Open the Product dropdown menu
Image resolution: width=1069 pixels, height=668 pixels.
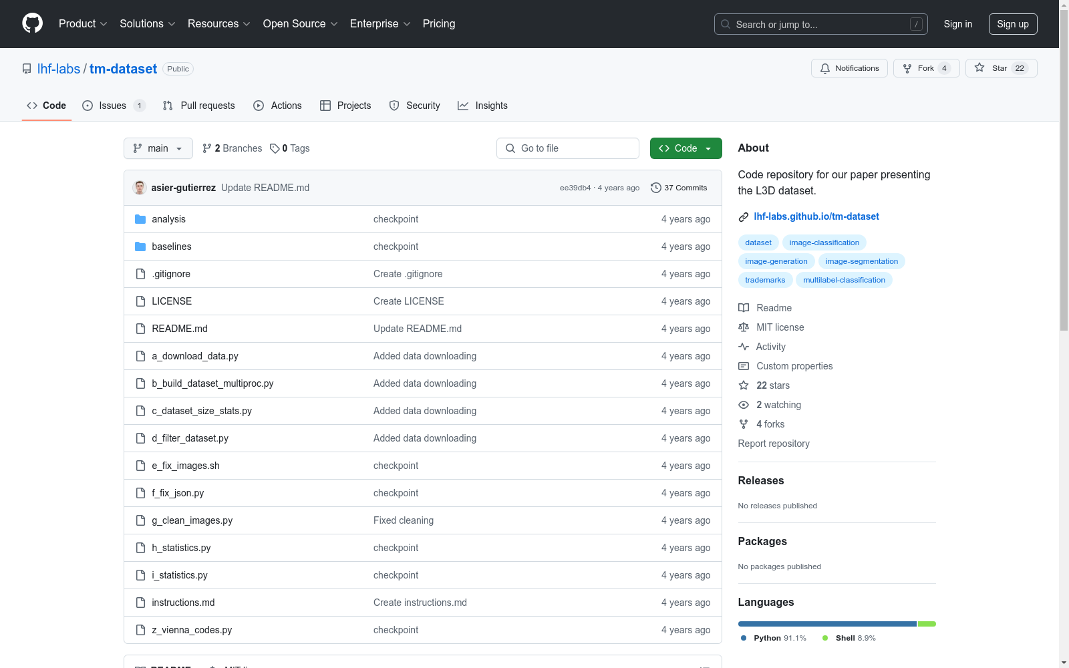83,24
